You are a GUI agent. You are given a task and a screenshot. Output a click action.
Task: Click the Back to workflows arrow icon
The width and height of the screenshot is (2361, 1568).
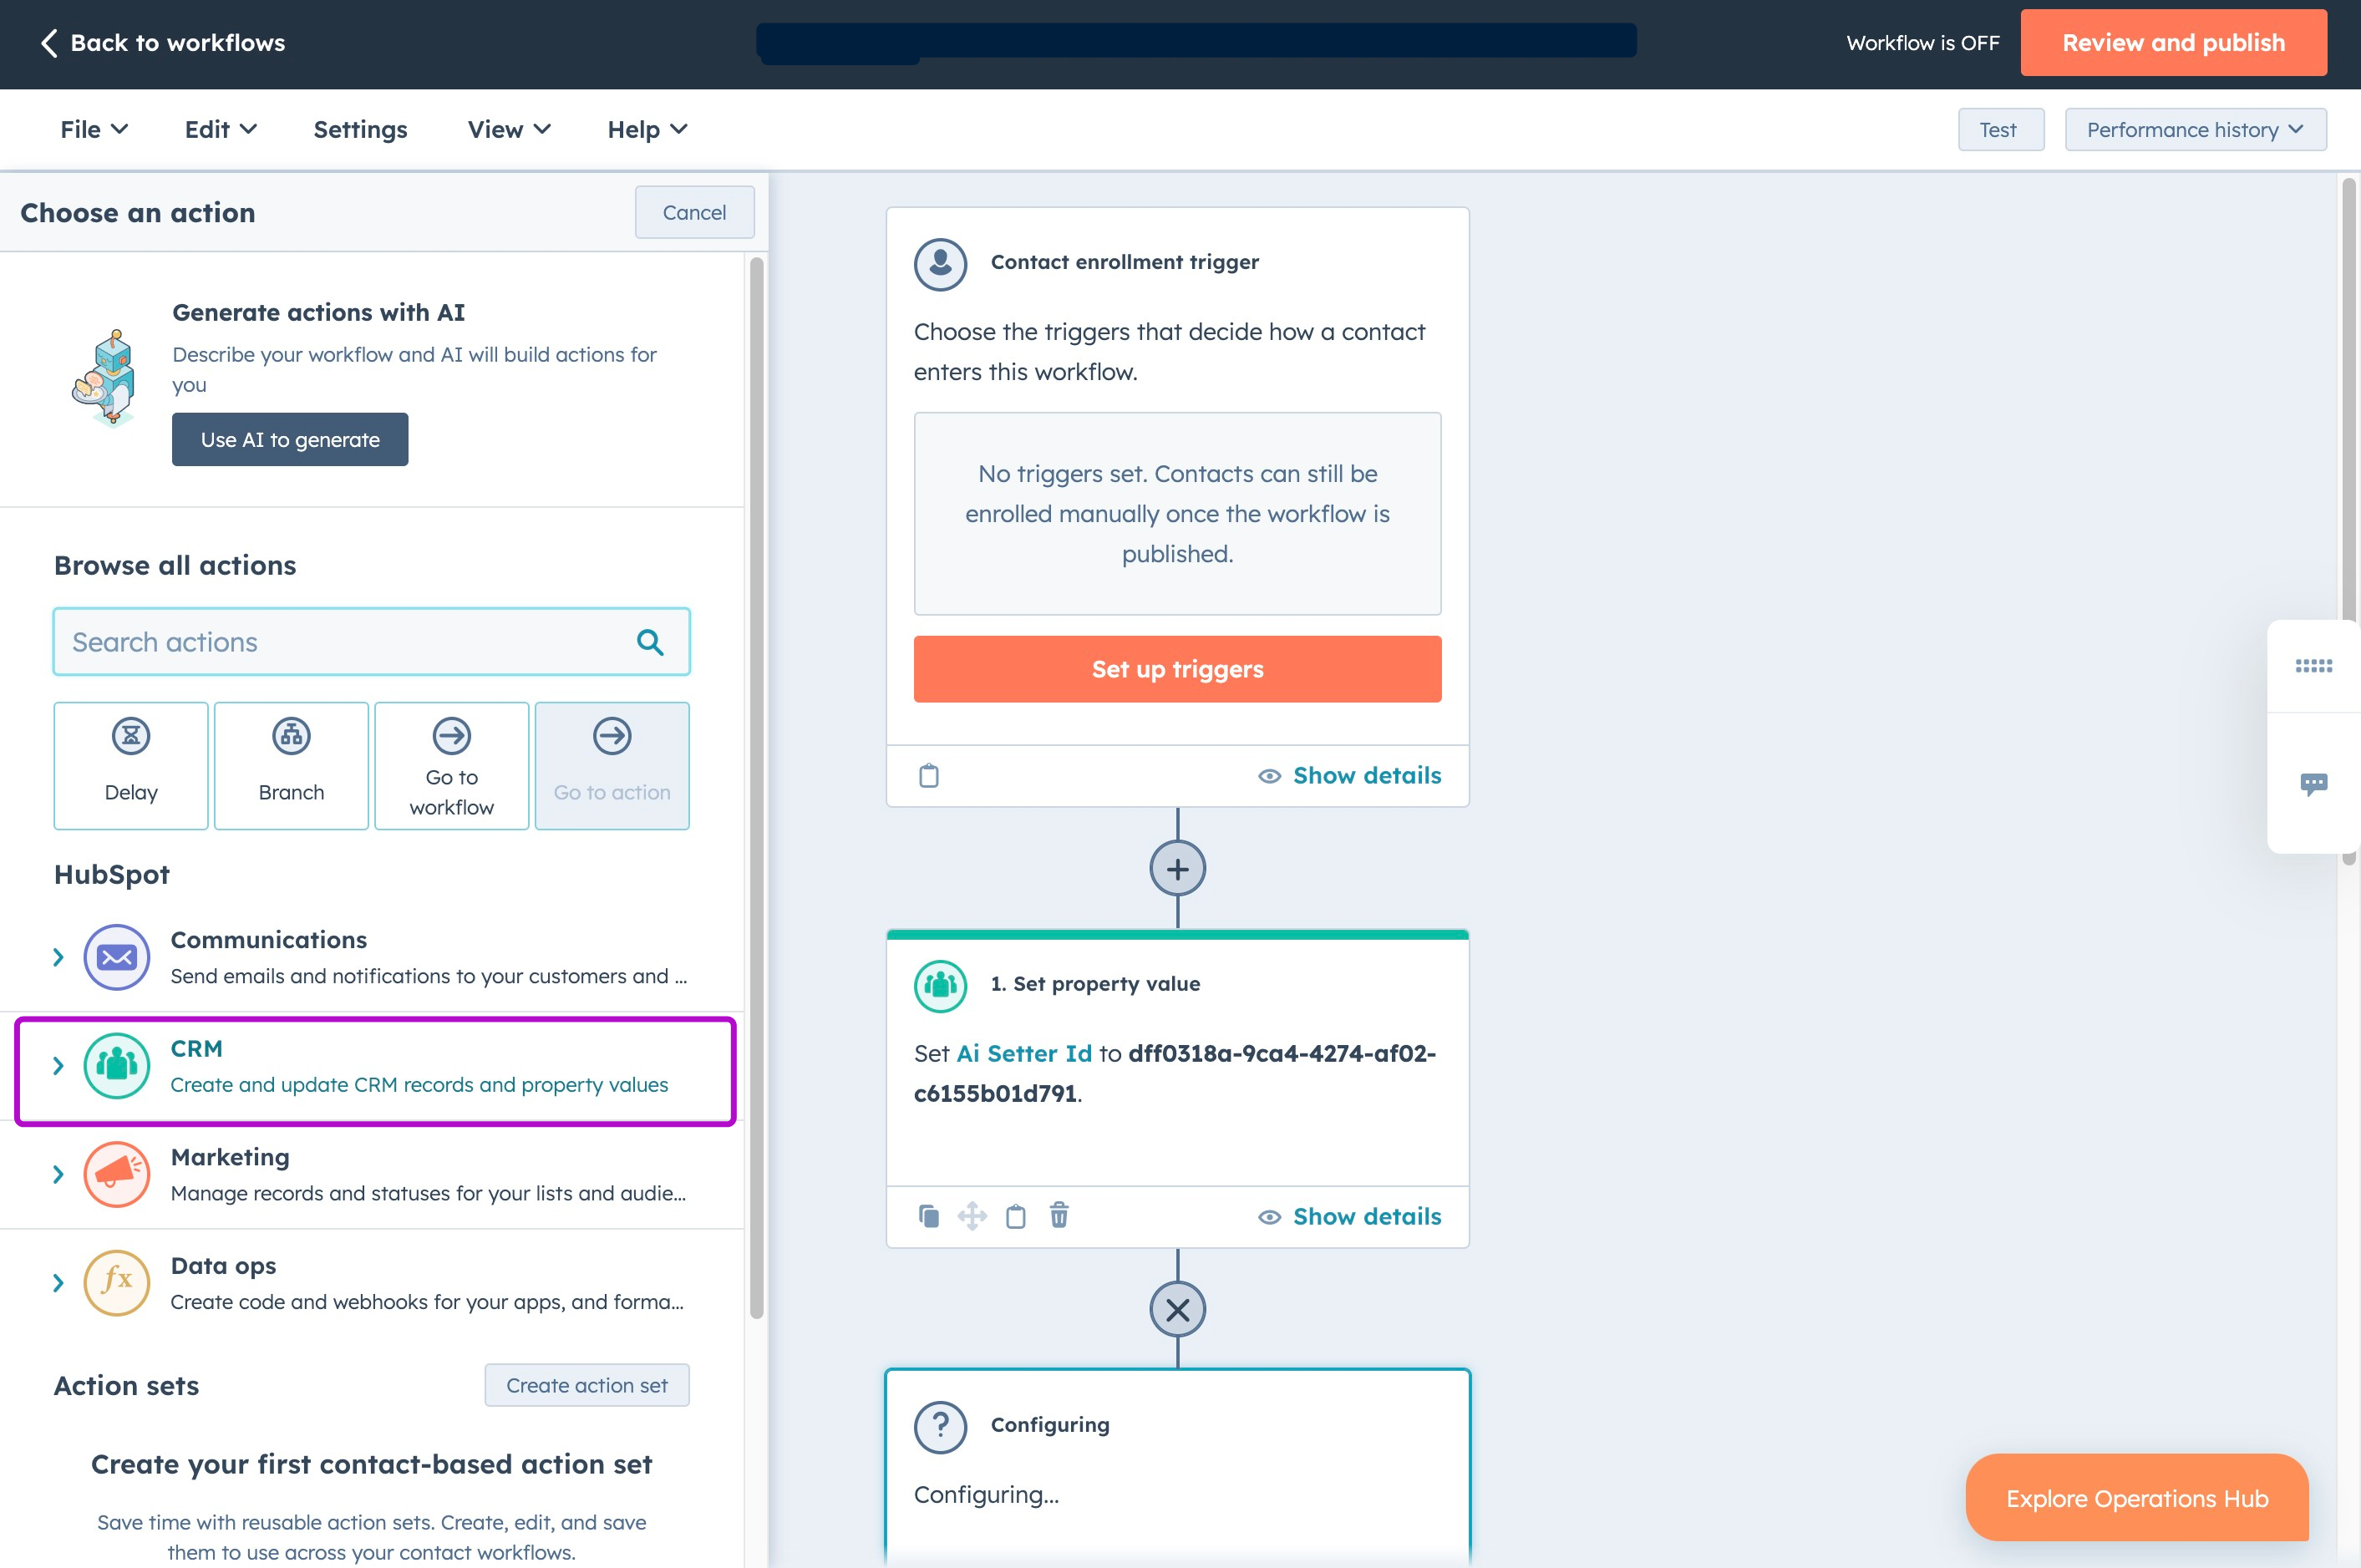(49, 43)
